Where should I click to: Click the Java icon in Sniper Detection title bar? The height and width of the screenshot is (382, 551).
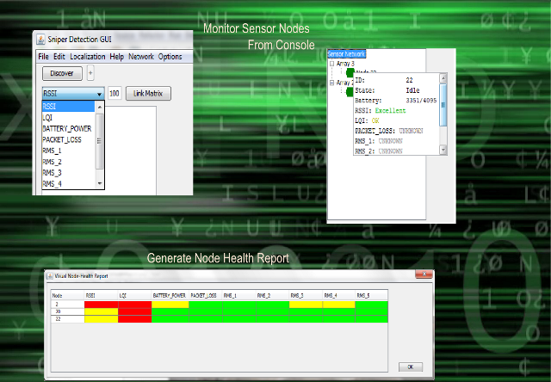pos(40,40)
